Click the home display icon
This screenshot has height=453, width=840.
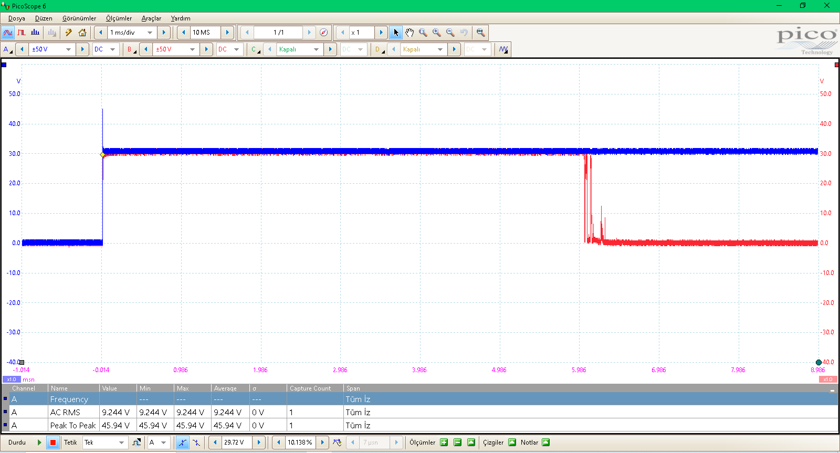click(x=82, y=33)
